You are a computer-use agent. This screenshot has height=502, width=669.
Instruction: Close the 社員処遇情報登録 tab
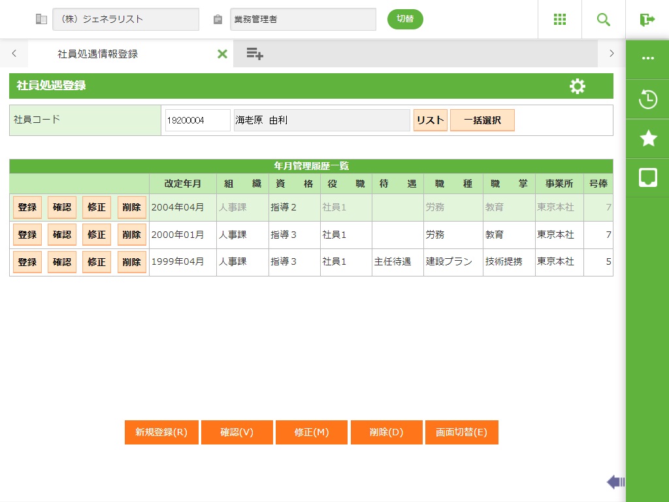222,54
